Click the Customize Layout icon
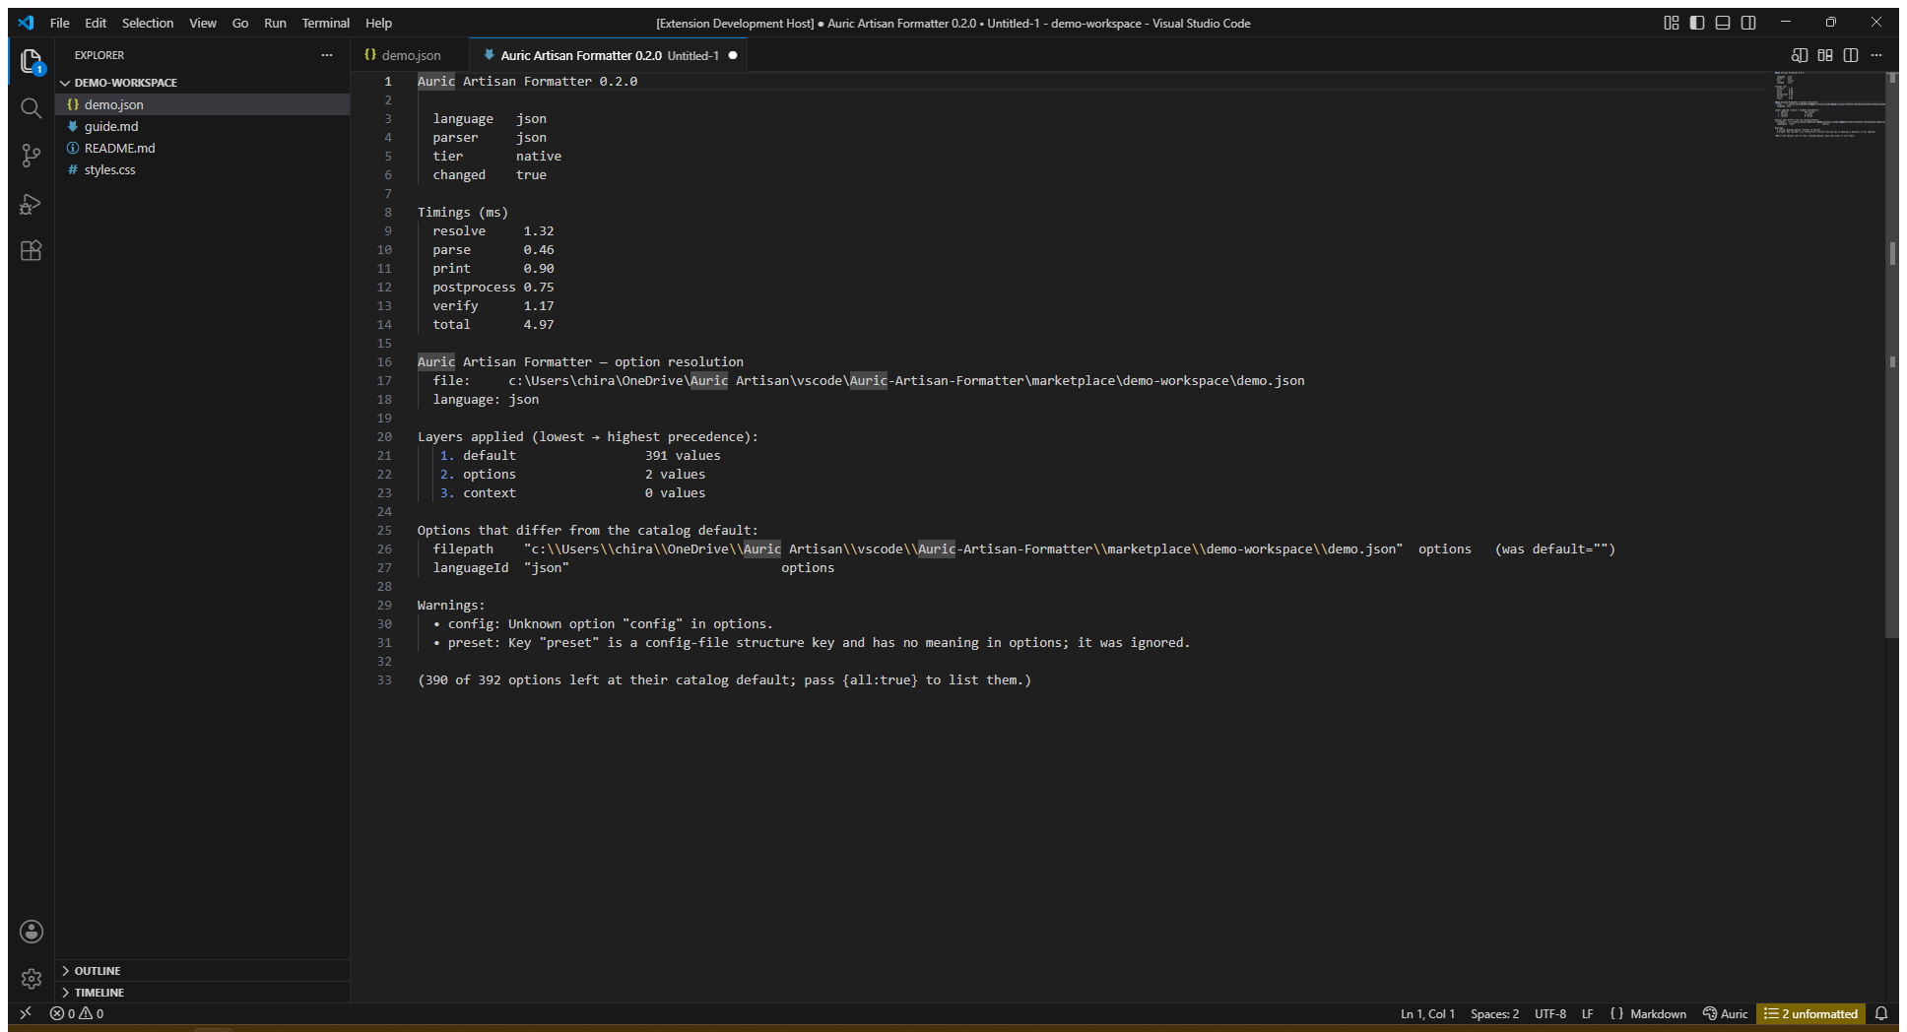The image size is (1907, 1032). click(x=1672, y=23)
